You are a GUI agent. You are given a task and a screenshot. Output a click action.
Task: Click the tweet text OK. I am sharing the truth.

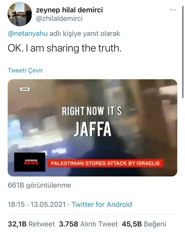pyautogui.click(x=64, y=48)
